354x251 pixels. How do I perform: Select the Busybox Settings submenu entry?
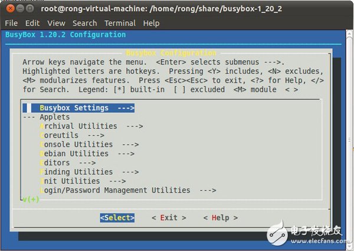[x=87, y=108]
